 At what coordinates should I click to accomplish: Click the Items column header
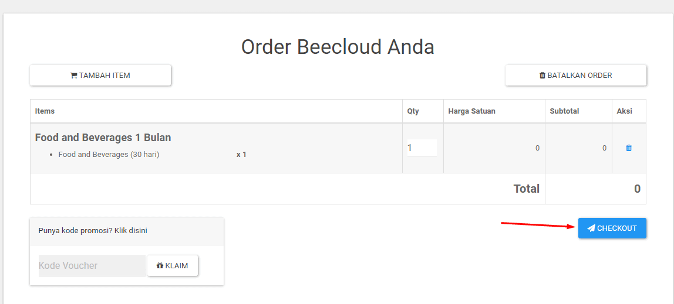pos(45,111)
